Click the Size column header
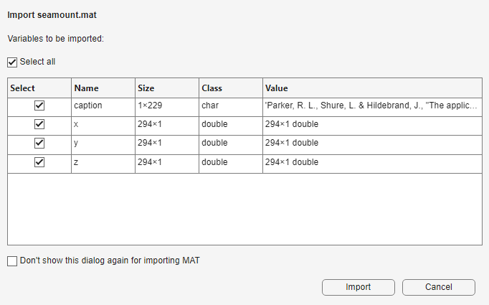The image size is (489, 305). tap(146, 88)
